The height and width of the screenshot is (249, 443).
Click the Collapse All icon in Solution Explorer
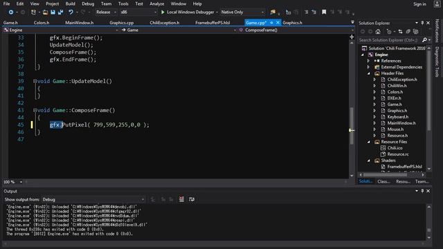coord(408,32)
